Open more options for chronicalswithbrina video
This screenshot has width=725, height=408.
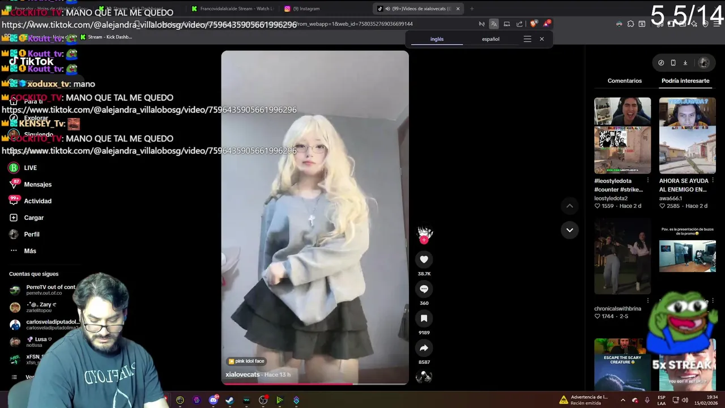[648, 301]
